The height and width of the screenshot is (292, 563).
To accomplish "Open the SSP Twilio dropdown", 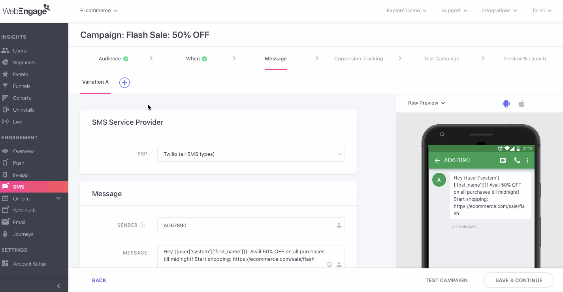I will coord(251,154).
